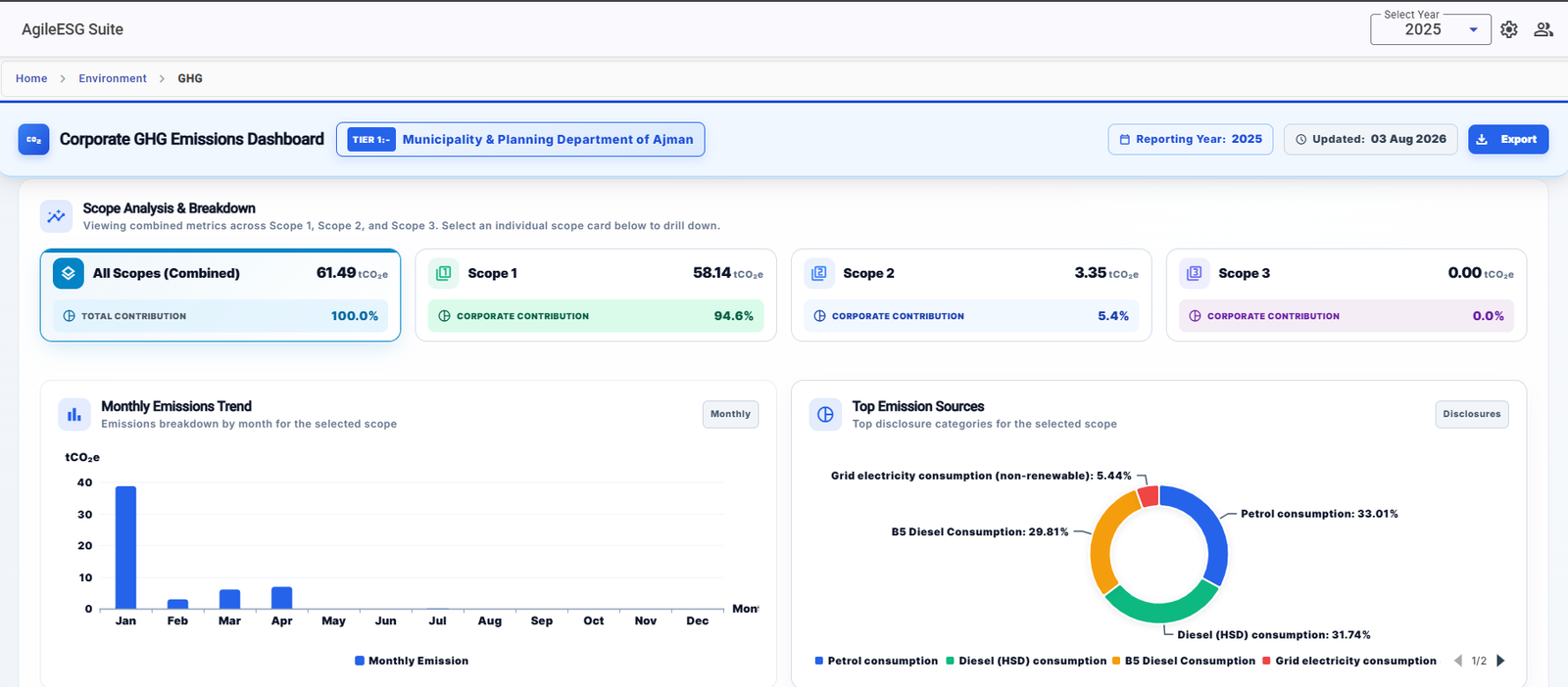
Task: Click the All Scopes layers icon
Action: click(69, 273)
